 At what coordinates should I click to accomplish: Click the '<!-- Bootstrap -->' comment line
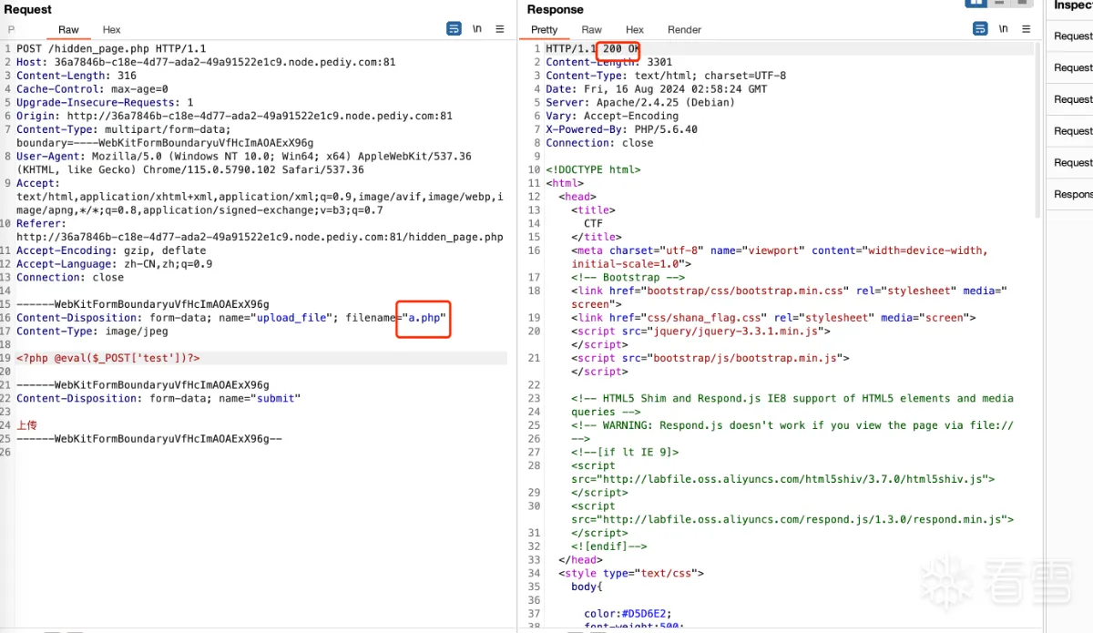[628, 278]
